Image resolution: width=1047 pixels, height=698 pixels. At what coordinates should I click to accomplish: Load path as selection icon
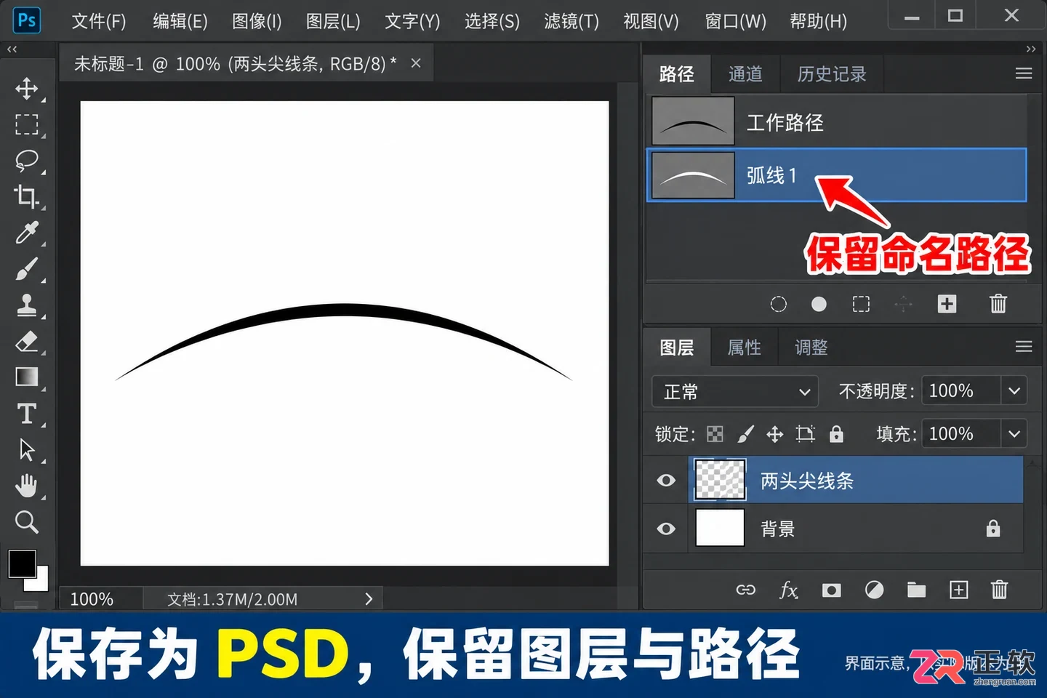coord(861,304)
